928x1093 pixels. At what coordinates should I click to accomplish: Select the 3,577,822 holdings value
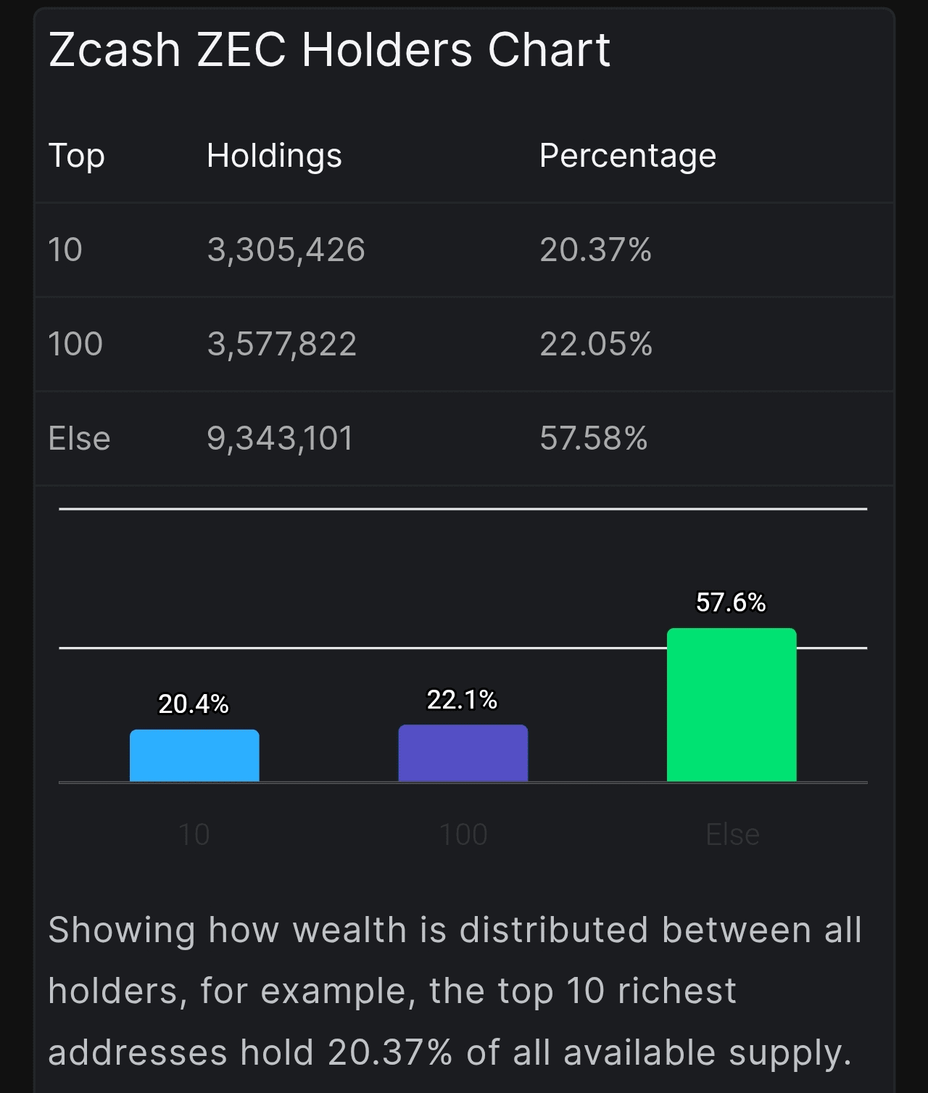tap(281, 344)
